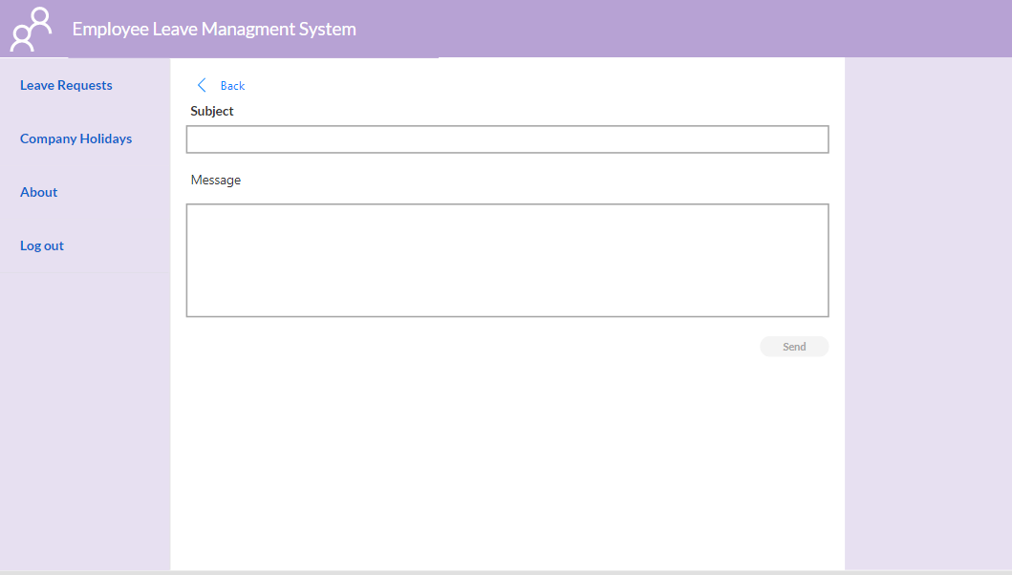The image size is (1012, 575).
Task: Click inside the Message text area
Action: point(507,260)
